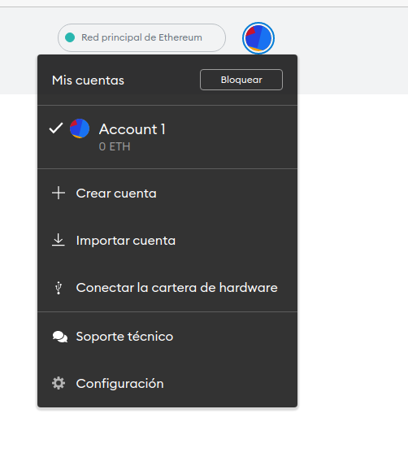
Task: Click the chat bubbles support icon
Action: tap(60, 337)
